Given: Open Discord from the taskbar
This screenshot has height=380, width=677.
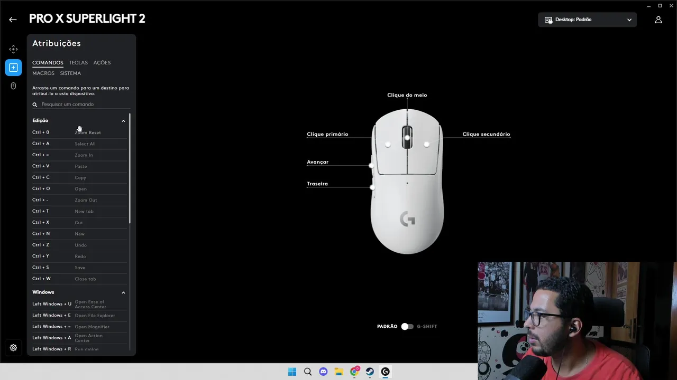Looking at the screenshot, I should pyautogui.click(x=323, y=372).
